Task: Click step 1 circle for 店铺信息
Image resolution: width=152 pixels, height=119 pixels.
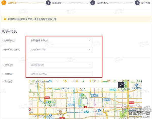Action: point(4,3)
